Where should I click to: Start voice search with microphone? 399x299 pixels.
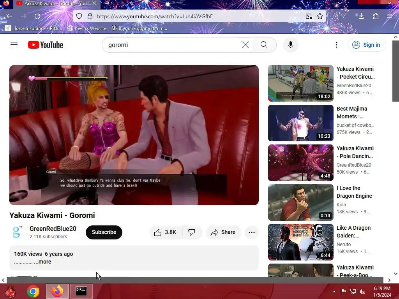click(290, 45)
